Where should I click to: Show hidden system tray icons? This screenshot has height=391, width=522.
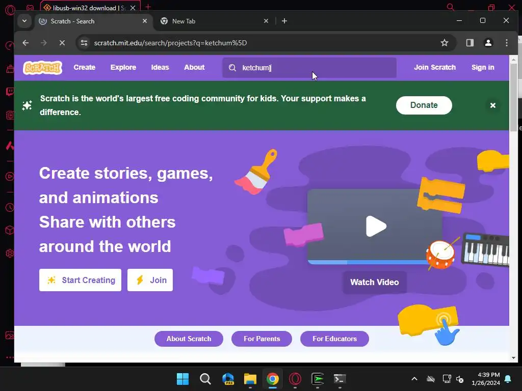[414, 379]
